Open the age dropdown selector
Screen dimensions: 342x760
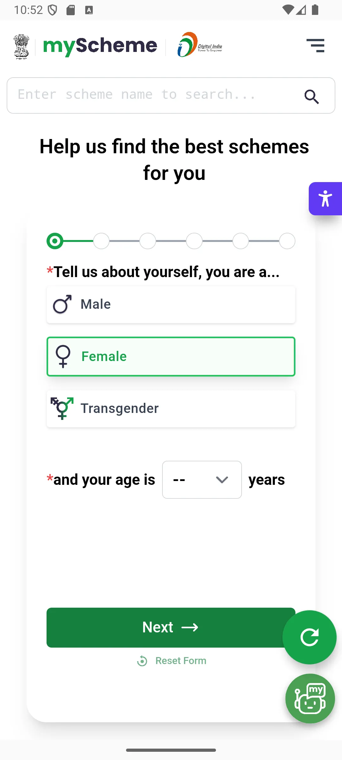click(202, 480)
